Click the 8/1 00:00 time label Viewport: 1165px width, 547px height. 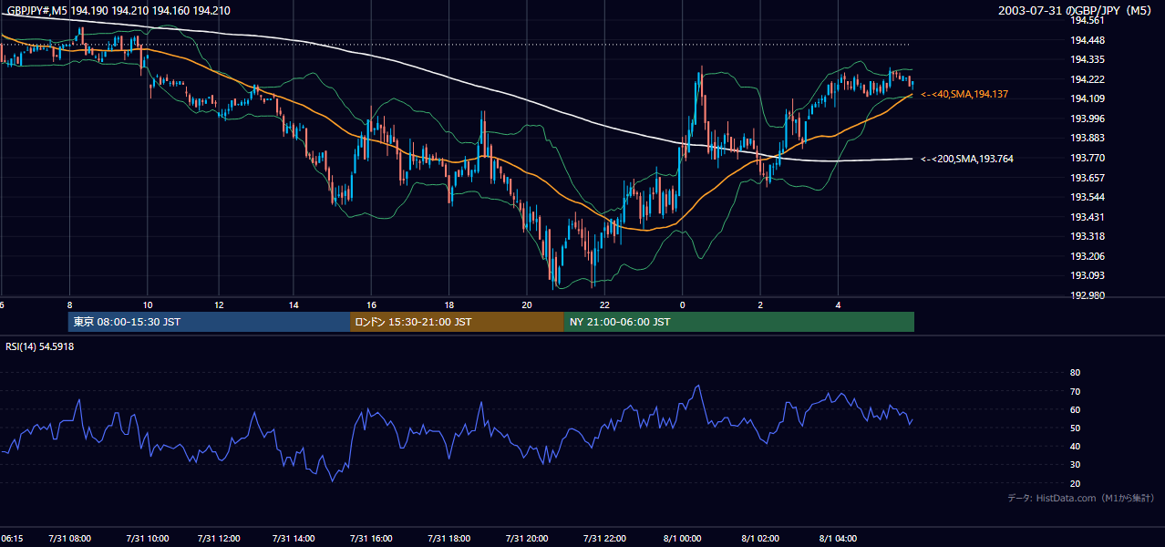pos(682,538)
